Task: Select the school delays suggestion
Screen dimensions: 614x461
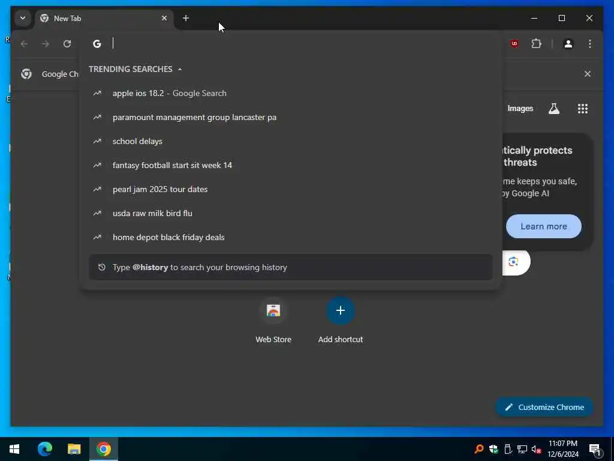Action: point(291,141)
